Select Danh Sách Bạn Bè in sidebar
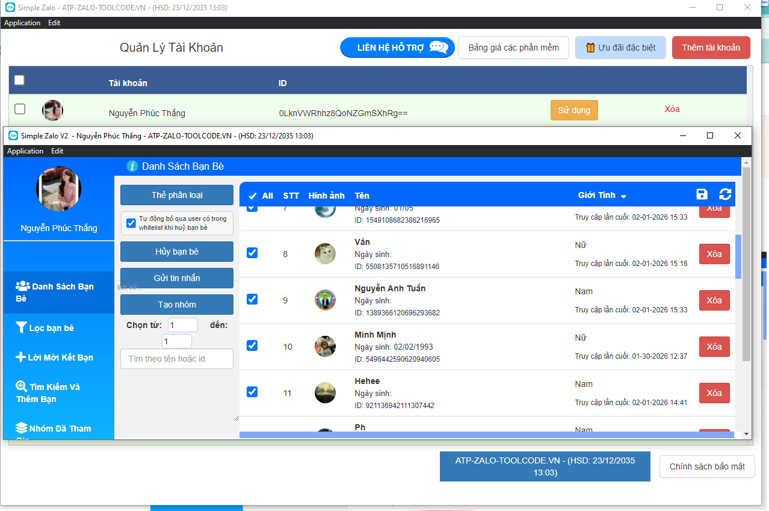This screenshot has height=511, width=769. tap(58, 292)
